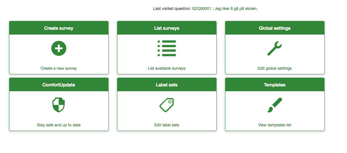Open the 'Stay safe and up to date' link
Image resolution: width=347 pixels, height=153 pixels.
(59, 125)
